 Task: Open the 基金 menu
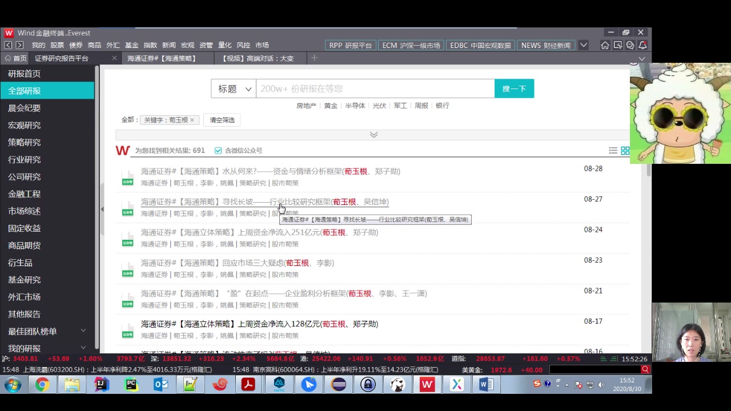coord(132,45)
